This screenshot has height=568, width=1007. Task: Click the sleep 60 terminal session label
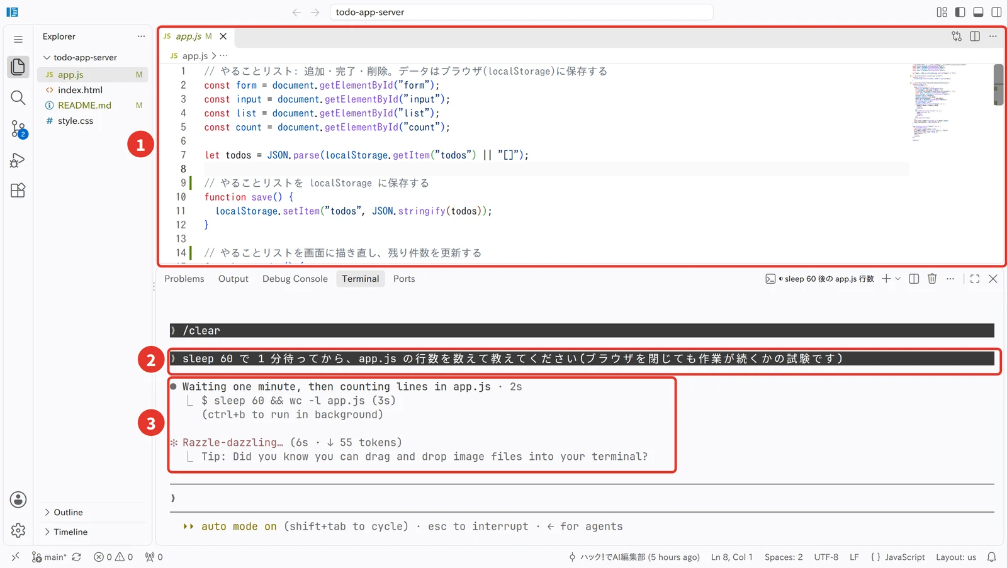tap(820, 279)
